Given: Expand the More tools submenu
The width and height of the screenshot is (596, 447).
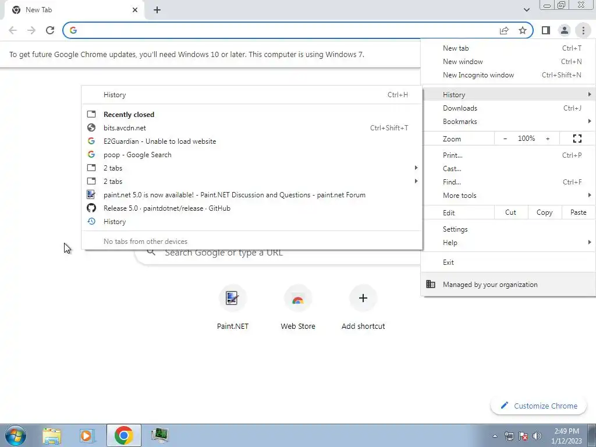Looking at the screenshot, I should [508, 196].
